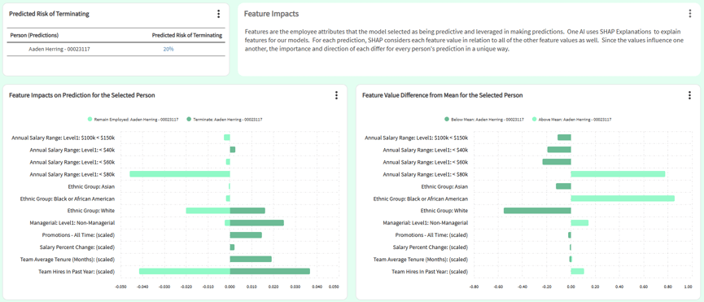Select Aaden Herring - 00023117 table row

[116, 49]
